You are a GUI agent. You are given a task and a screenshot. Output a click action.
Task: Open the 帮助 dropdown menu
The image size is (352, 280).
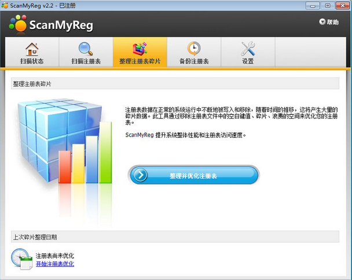coord(329,22)
